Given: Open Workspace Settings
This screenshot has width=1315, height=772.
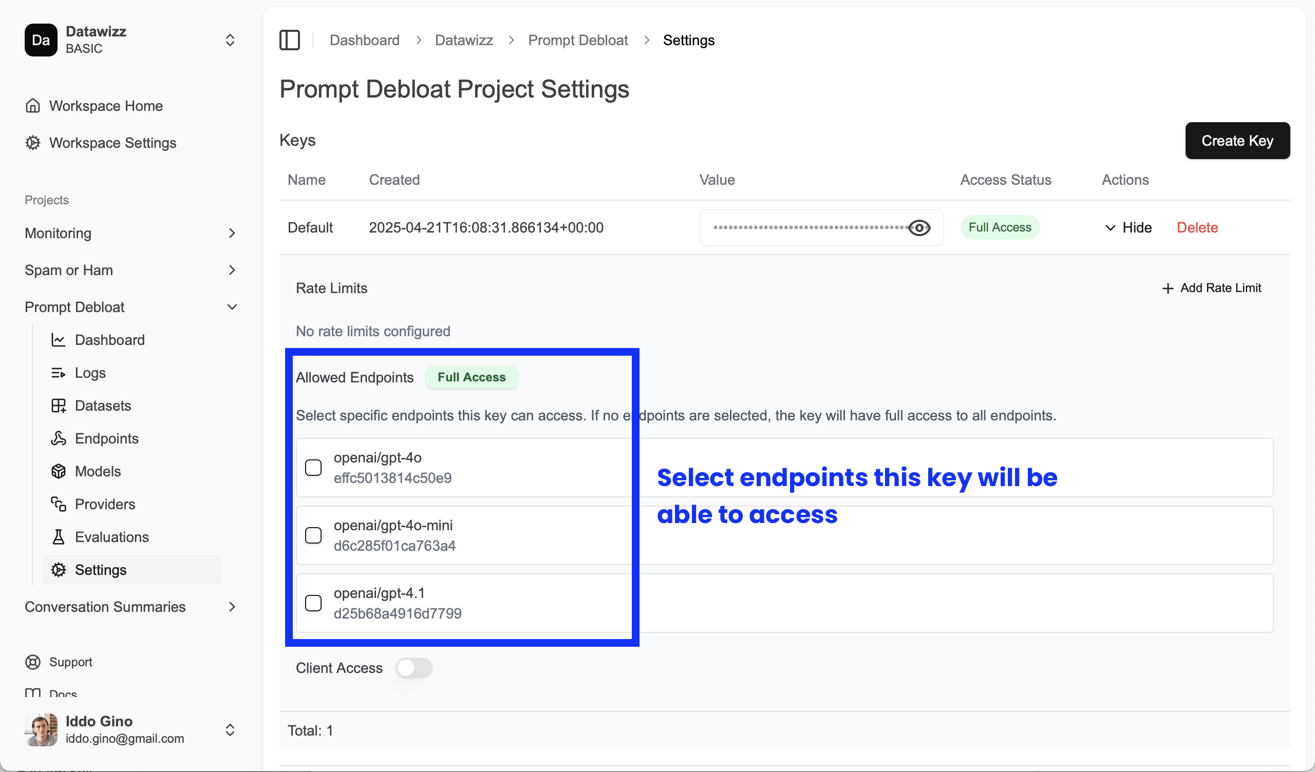Looking at the screenshot, I should [x=112, y=142].
